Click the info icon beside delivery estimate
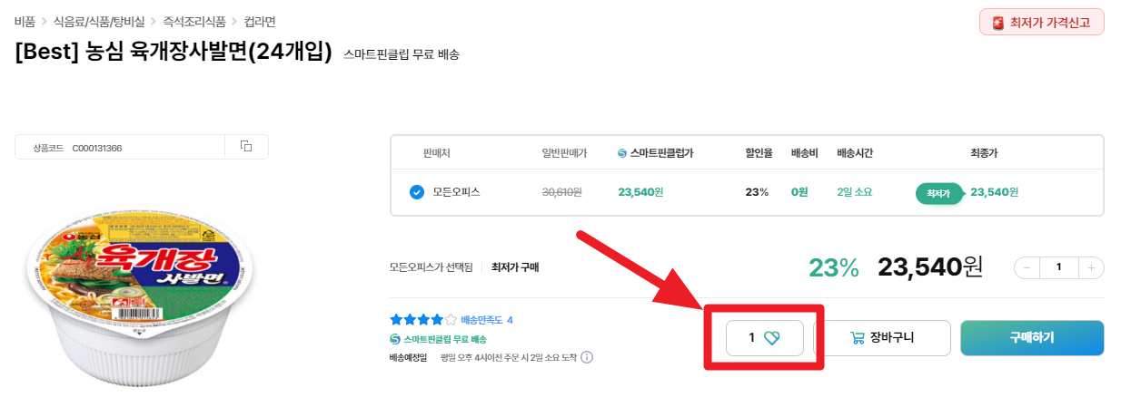The width and height of the screenshot is (1141, 407). click(587, 357)
